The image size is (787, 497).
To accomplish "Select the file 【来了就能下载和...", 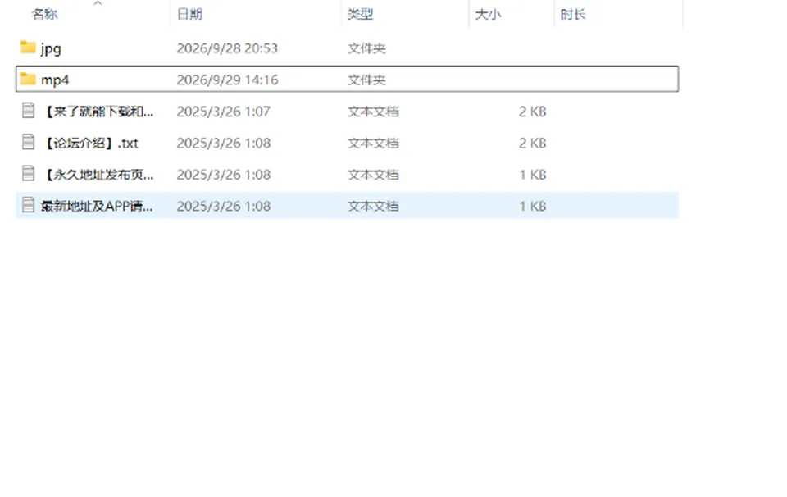I will click(98, 112).
